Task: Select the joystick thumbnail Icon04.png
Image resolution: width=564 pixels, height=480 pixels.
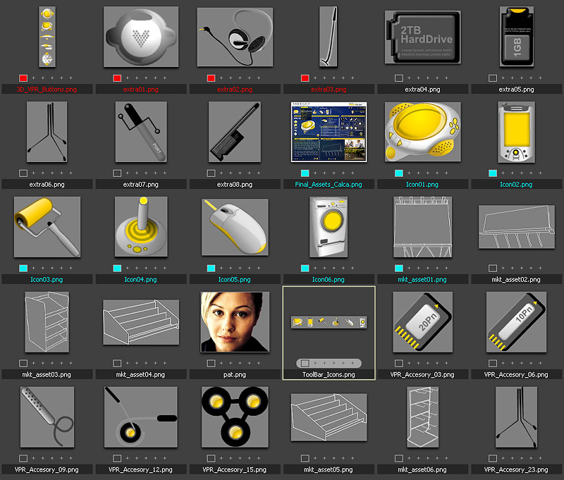Action: tap(140, 226)
